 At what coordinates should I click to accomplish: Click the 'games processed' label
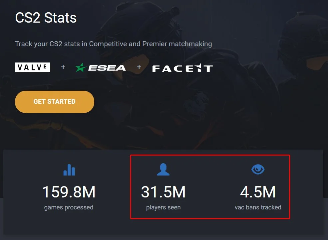[69, 207]
